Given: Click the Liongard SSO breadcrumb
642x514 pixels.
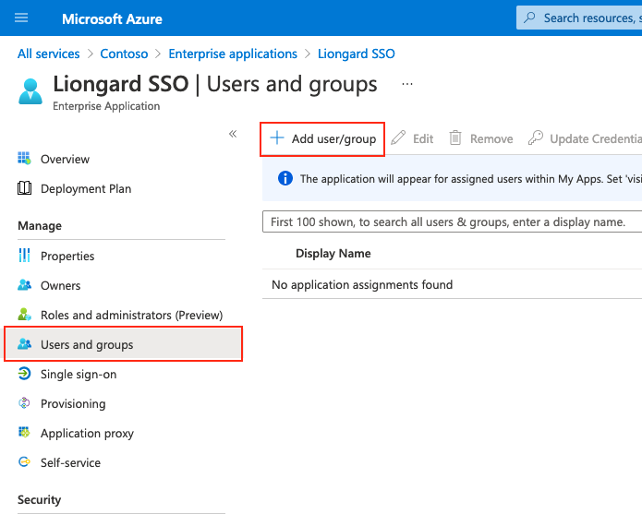Looking at the screenshot, I should click(357, 54).
